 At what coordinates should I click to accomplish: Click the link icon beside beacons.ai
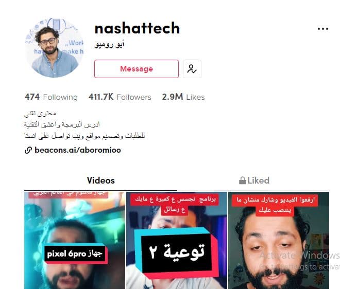28,150
